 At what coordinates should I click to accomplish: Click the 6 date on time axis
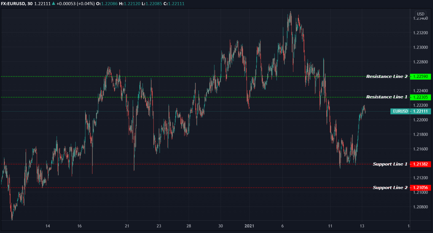click(282, 226)
